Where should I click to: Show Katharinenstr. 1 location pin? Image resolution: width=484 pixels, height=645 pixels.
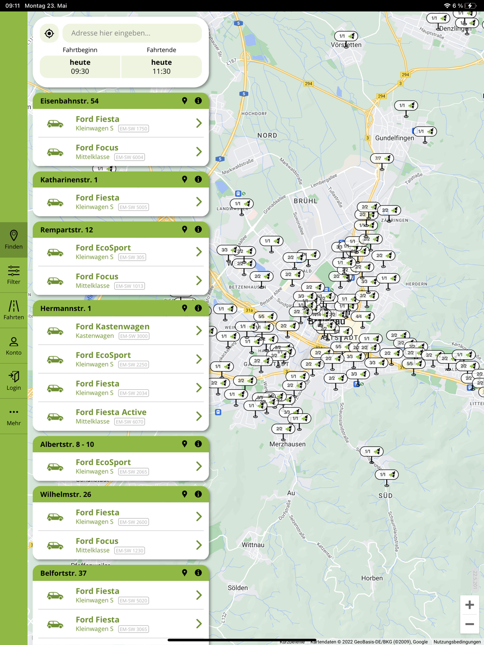tap(184, 179)
